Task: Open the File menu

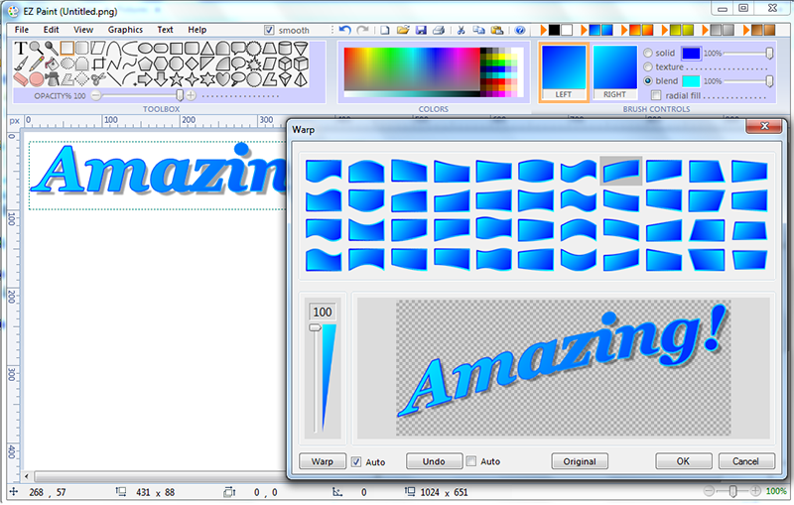Action: click(22, 30)
